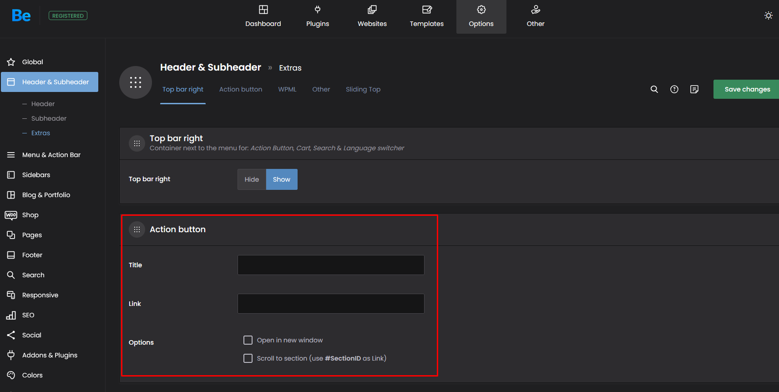Focus the action button Link field
Viewport: 779px width, 392px height.
[x=331, y=304]
